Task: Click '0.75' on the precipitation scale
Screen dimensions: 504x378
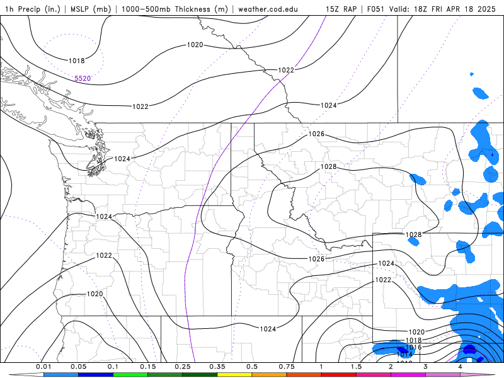Action: click(287, 367)
